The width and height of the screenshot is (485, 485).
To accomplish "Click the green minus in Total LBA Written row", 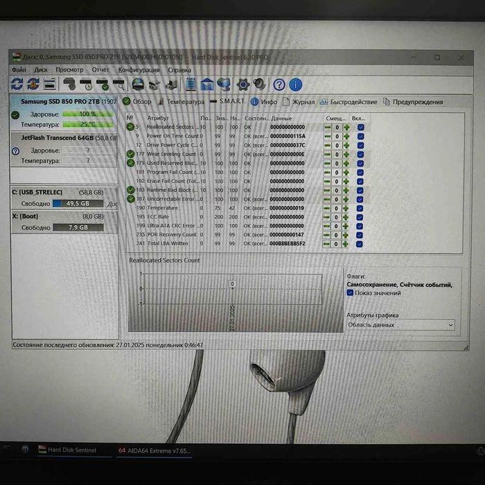I will pos(326,244).
